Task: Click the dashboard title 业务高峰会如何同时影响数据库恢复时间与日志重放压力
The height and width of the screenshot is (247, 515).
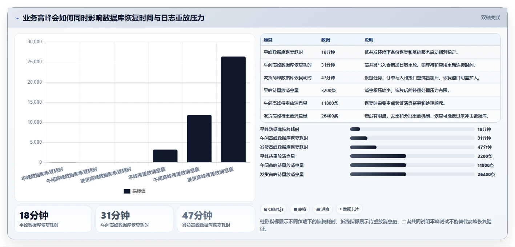Action: tap(113, 18)
